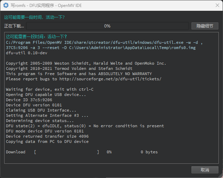This screenshot has height=178, width=223.
Task: Click the "0 bytes" text in log
Action: tap(149, 152)
